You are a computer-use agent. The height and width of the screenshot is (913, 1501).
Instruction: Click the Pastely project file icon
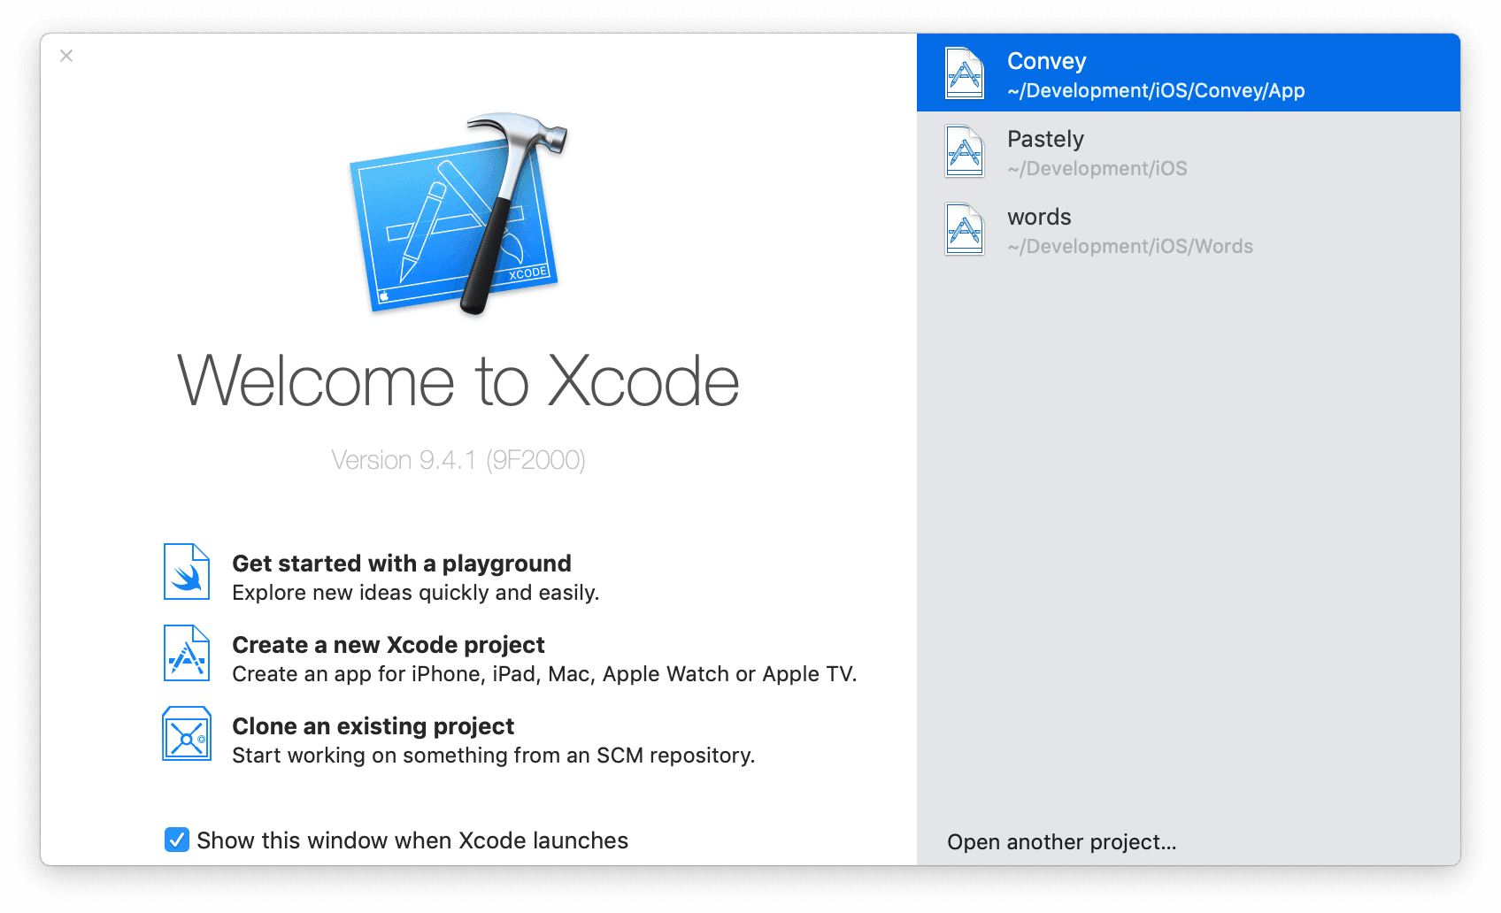point(964,151)
